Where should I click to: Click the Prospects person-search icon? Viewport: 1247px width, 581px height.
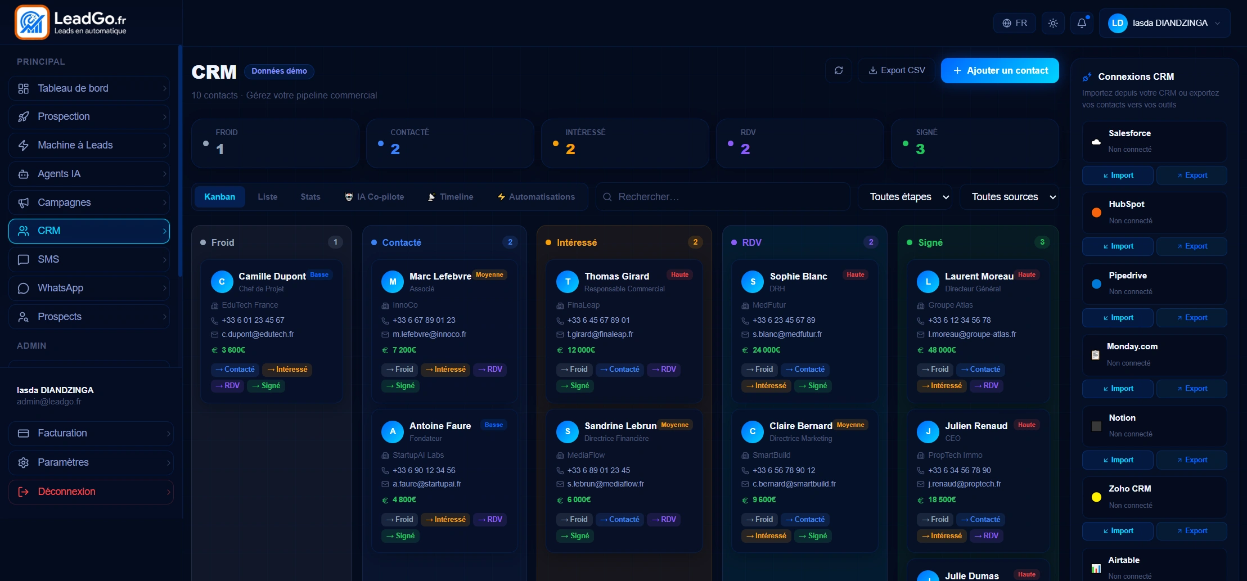23,317
